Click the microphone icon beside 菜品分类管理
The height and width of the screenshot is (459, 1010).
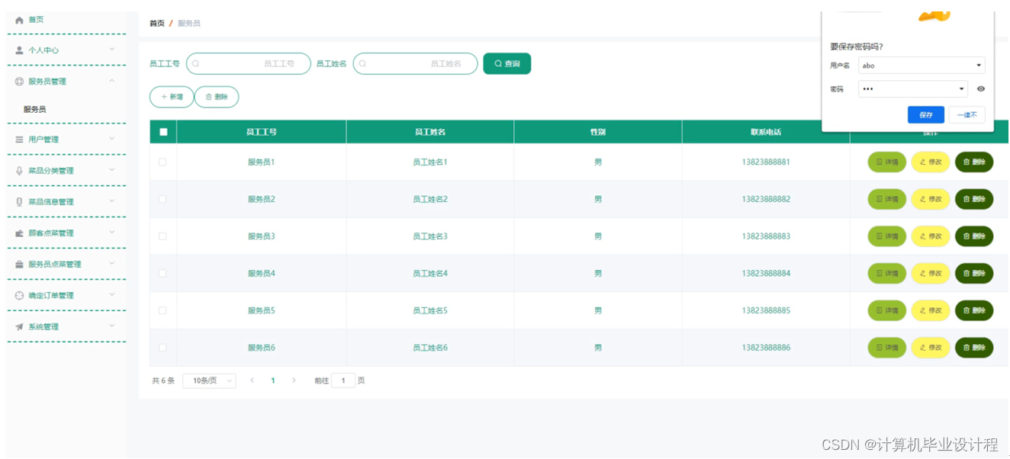coord(20,171)
